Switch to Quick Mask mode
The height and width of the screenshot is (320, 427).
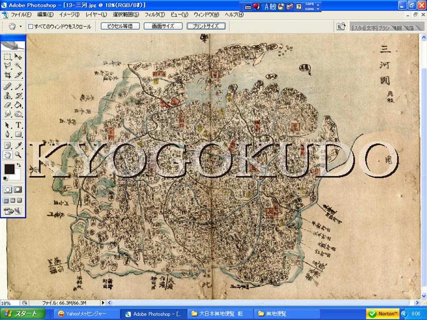click(x=18, y=189)
